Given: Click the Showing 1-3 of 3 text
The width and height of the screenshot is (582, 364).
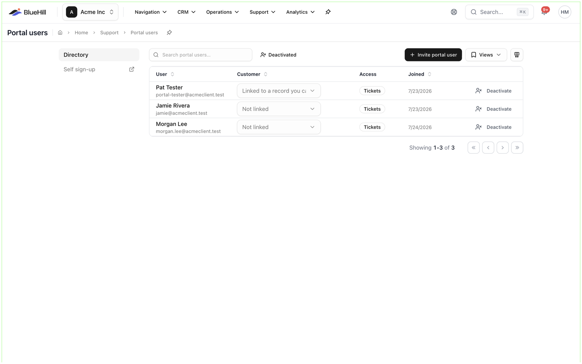Looking at the screenshot, I should (432, 148).
